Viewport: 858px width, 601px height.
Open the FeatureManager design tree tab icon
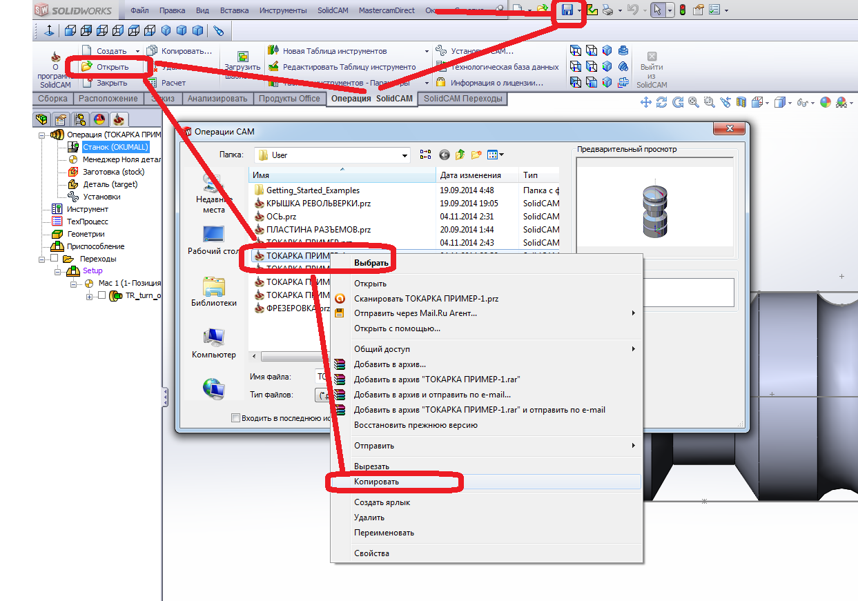(41, 120)
